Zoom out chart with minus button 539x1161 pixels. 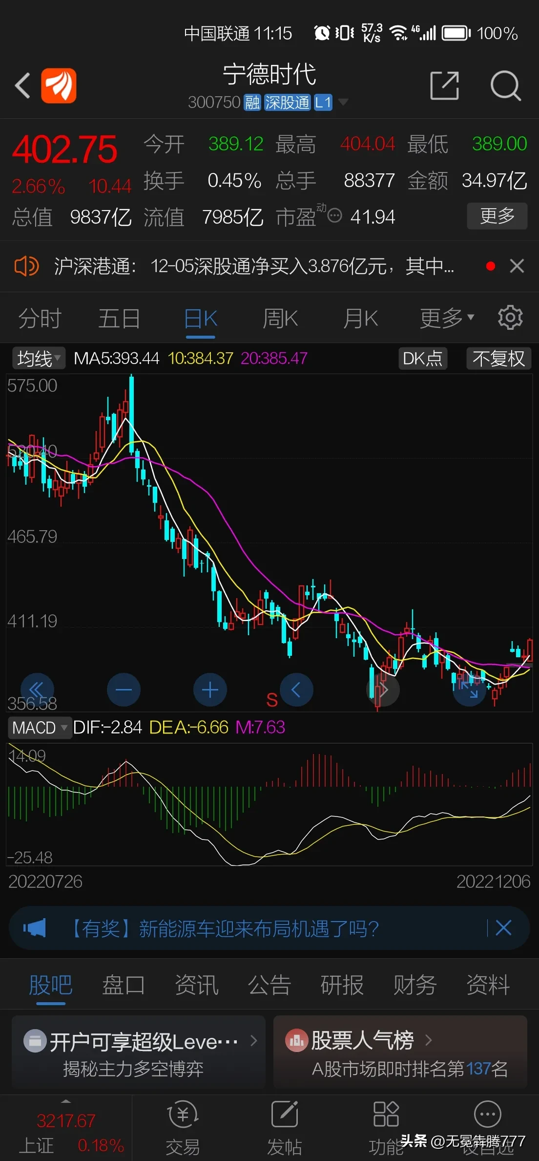pos(124,689)
